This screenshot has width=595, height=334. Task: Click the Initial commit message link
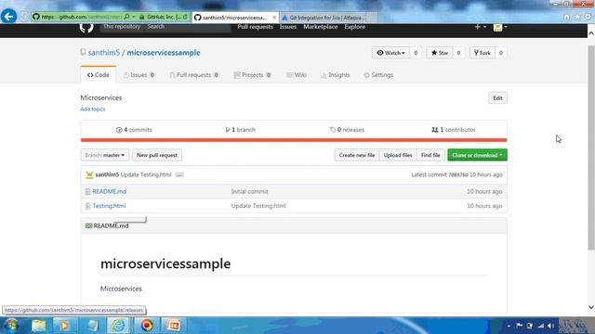[249, 192]
